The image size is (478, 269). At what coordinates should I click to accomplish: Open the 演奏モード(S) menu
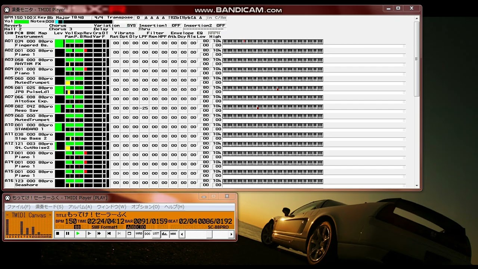(49, 207)
